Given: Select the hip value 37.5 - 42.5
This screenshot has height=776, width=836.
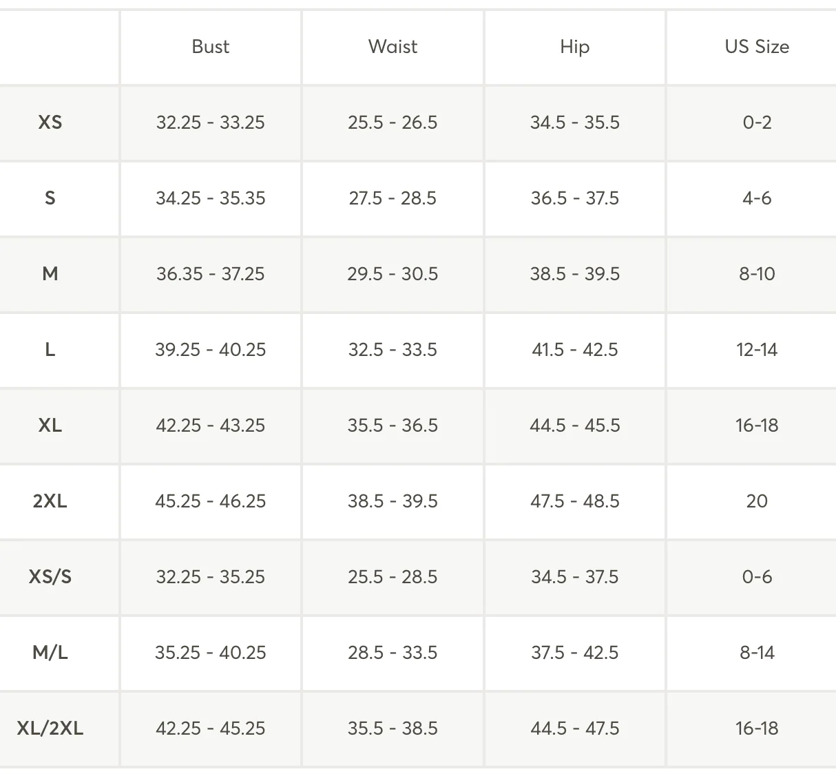Looking at the screenshot, I should click(574, 653).
